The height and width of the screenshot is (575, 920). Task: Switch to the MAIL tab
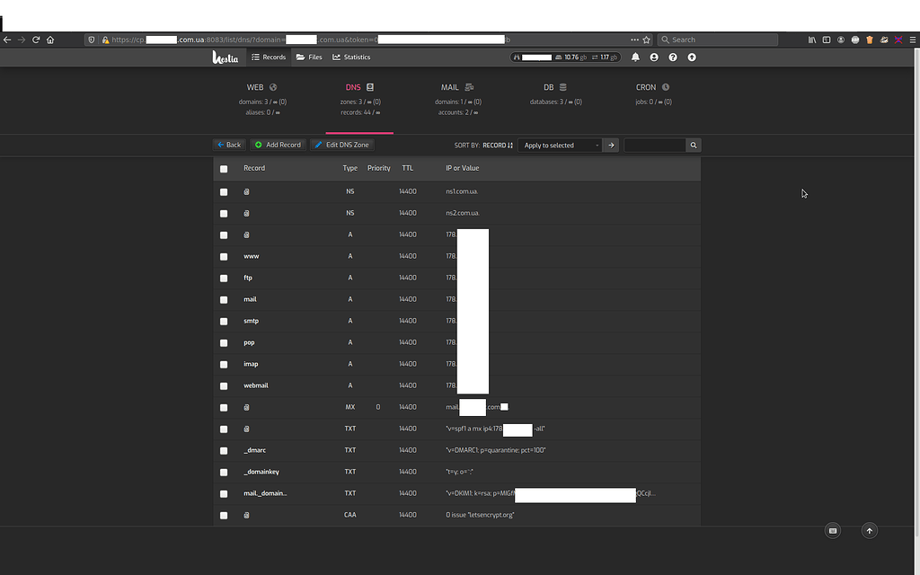click(x=457, y=99)
